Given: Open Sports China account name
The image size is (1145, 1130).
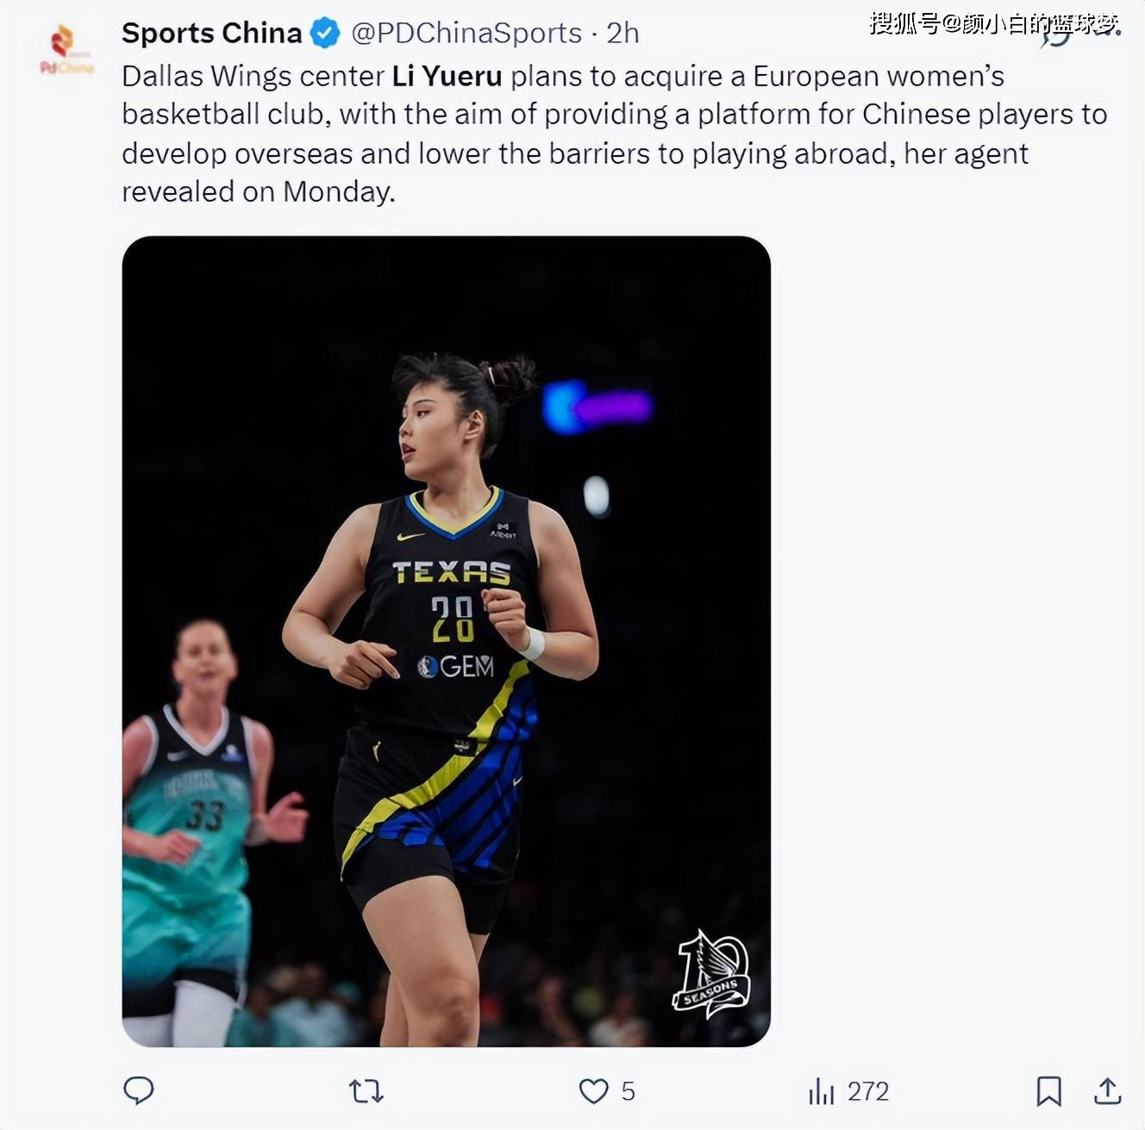Looking at the screenshot, I should [211, 33].
